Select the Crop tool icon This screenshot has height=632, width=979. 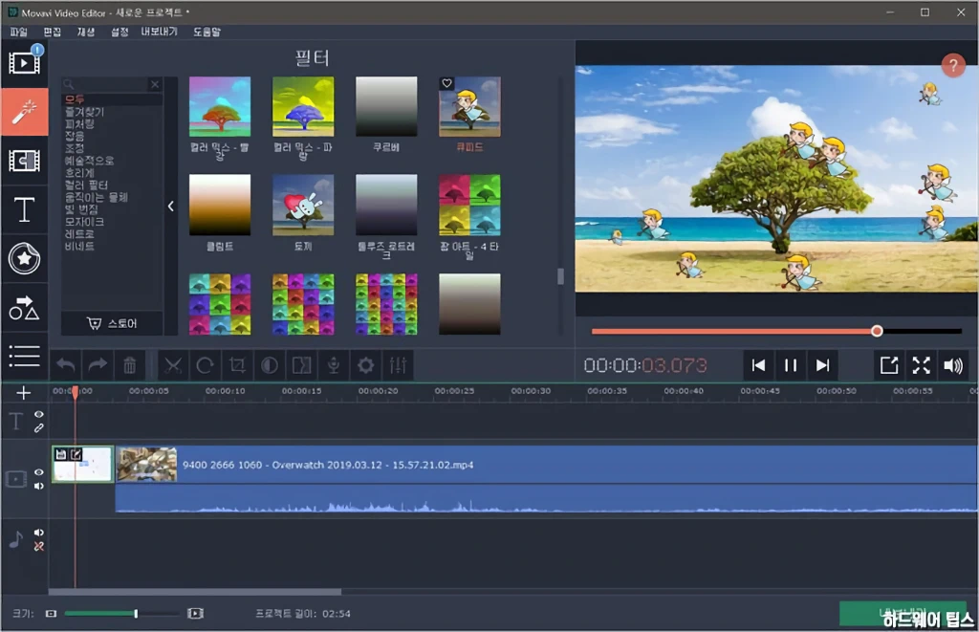tap(237, 365)
